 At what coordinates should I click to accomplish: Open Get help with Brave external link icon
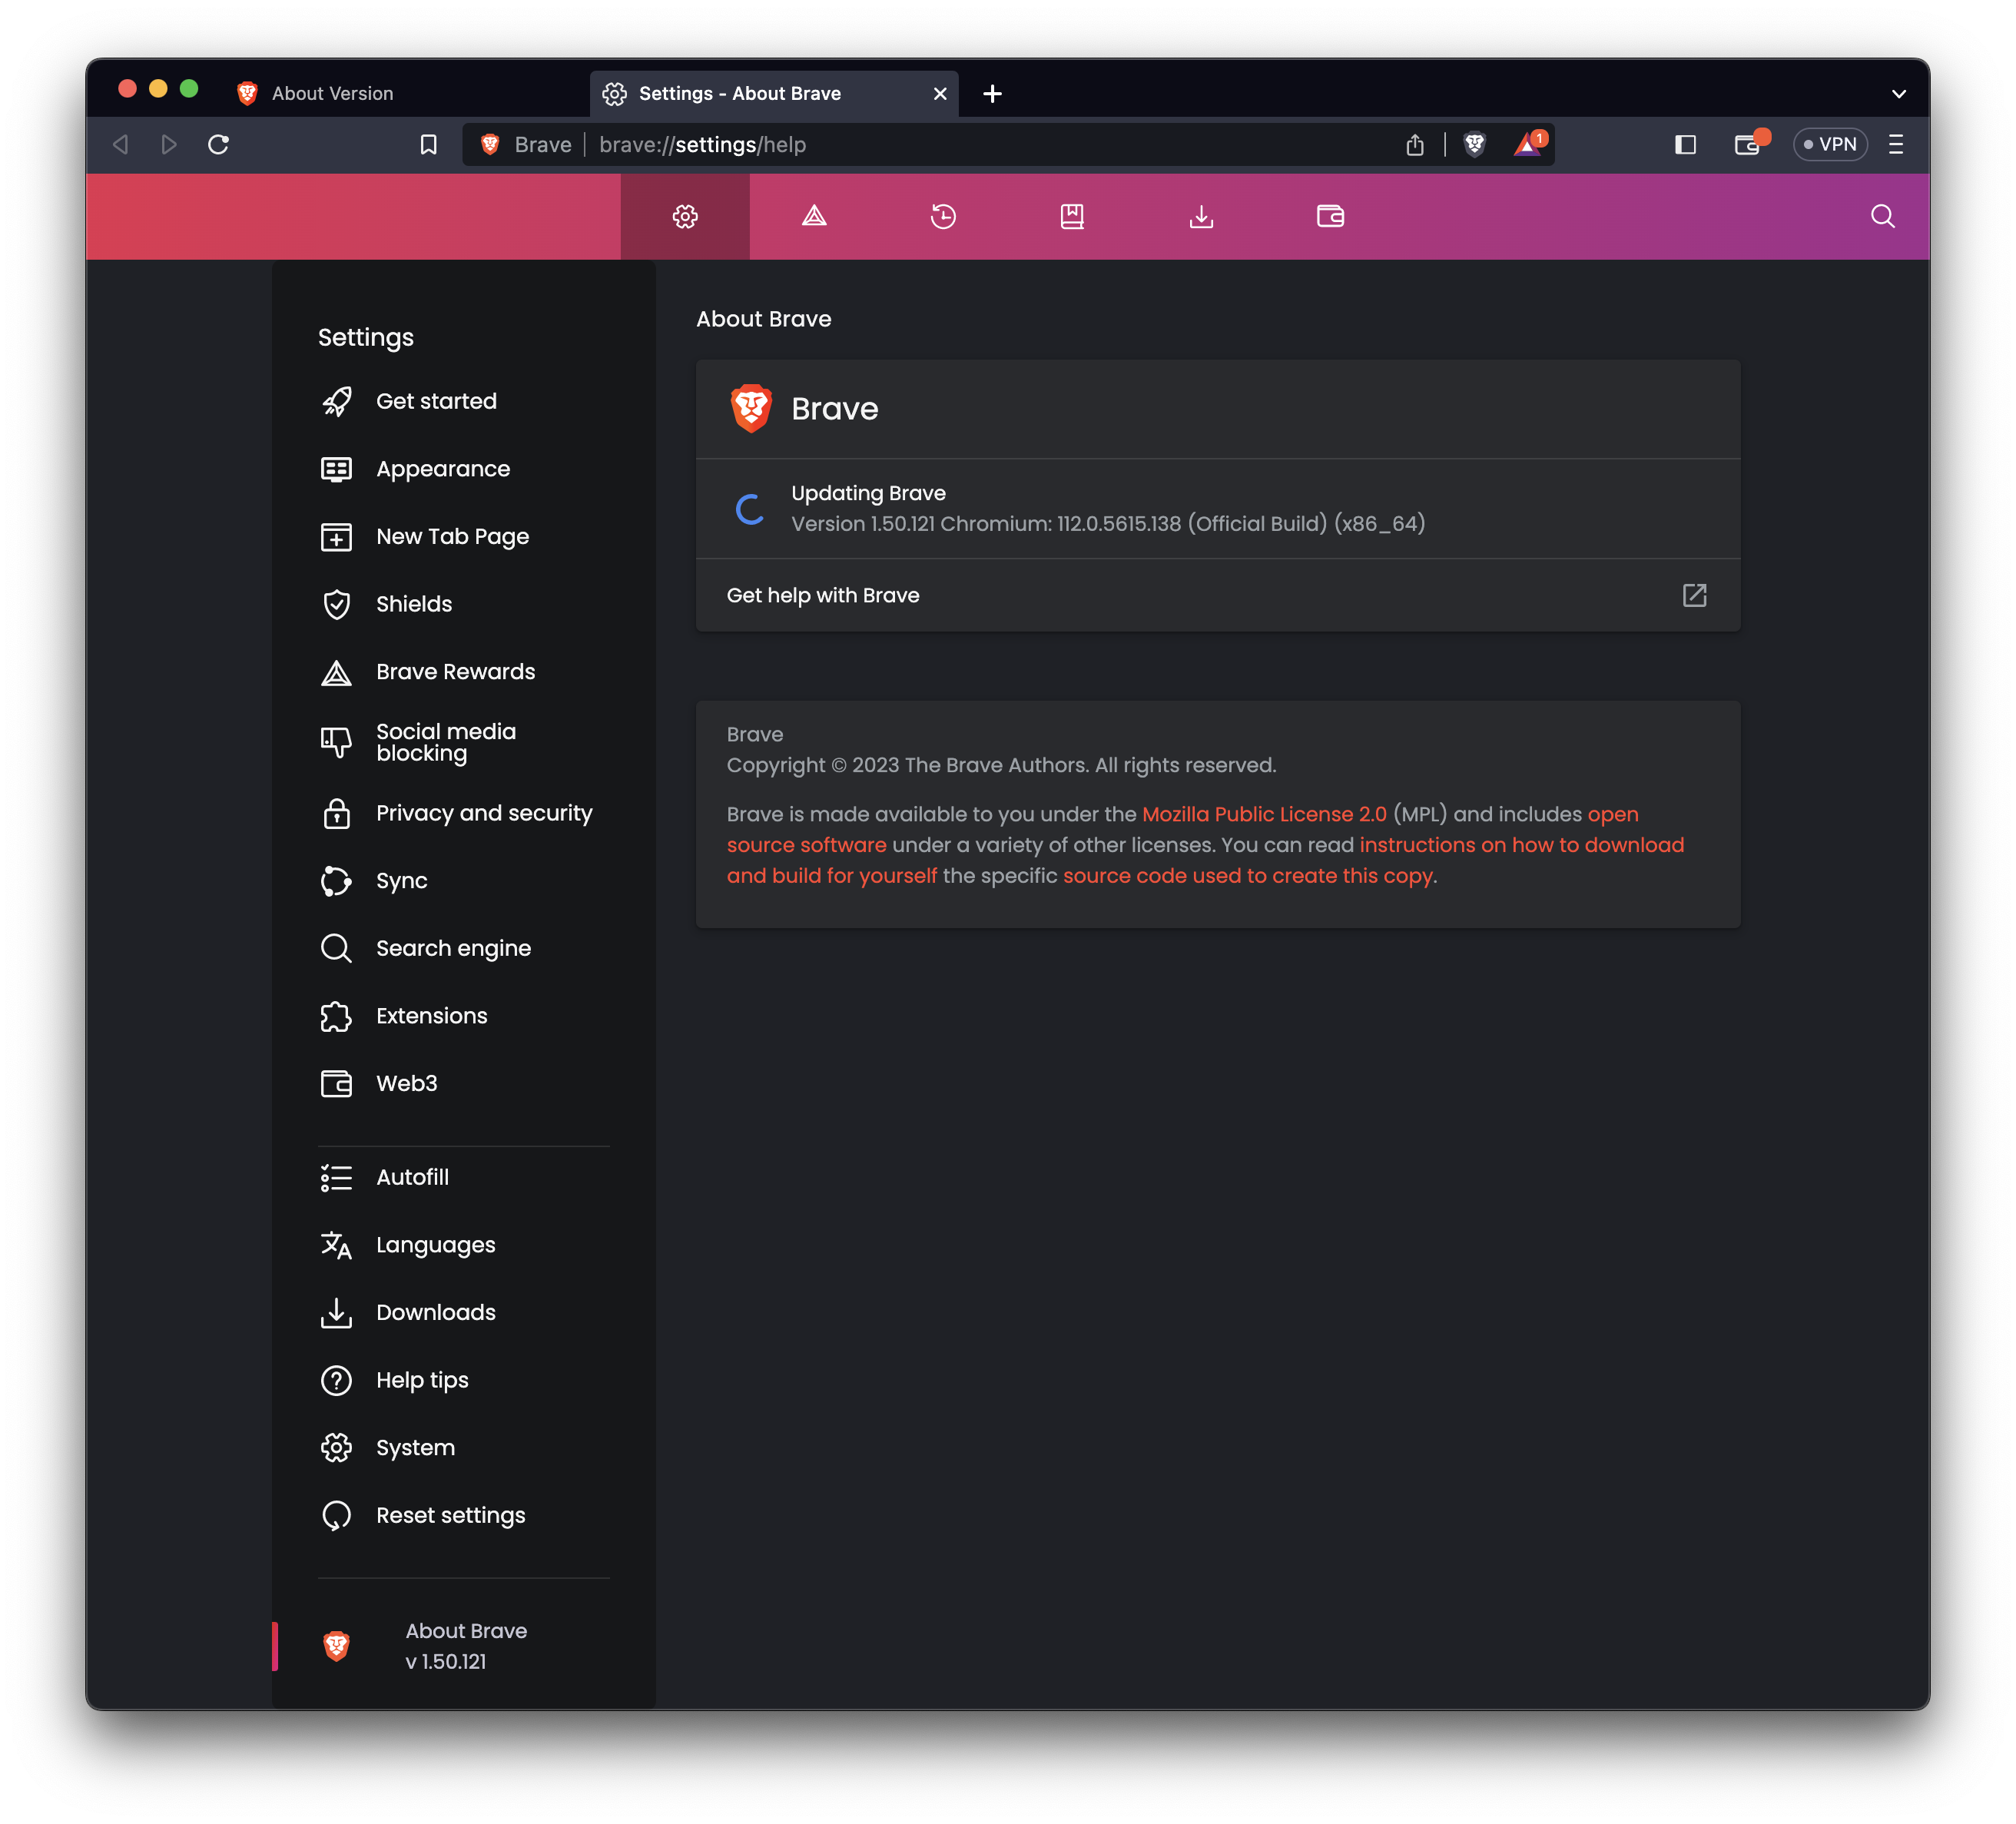1694,595
